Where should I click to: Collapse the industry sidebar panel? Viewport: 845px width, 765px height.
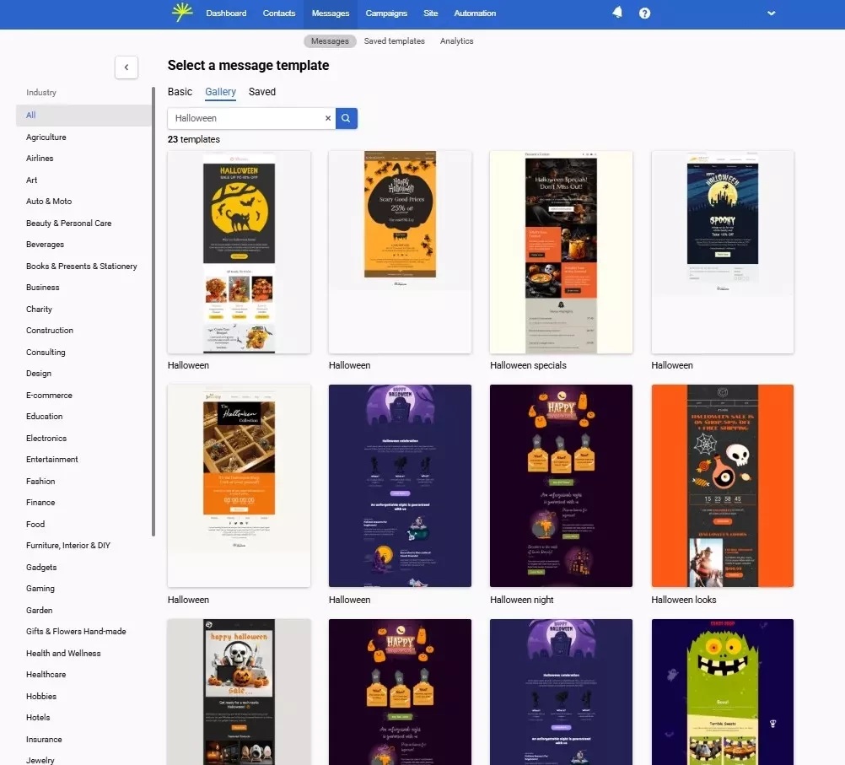click(x=126, y=67)
